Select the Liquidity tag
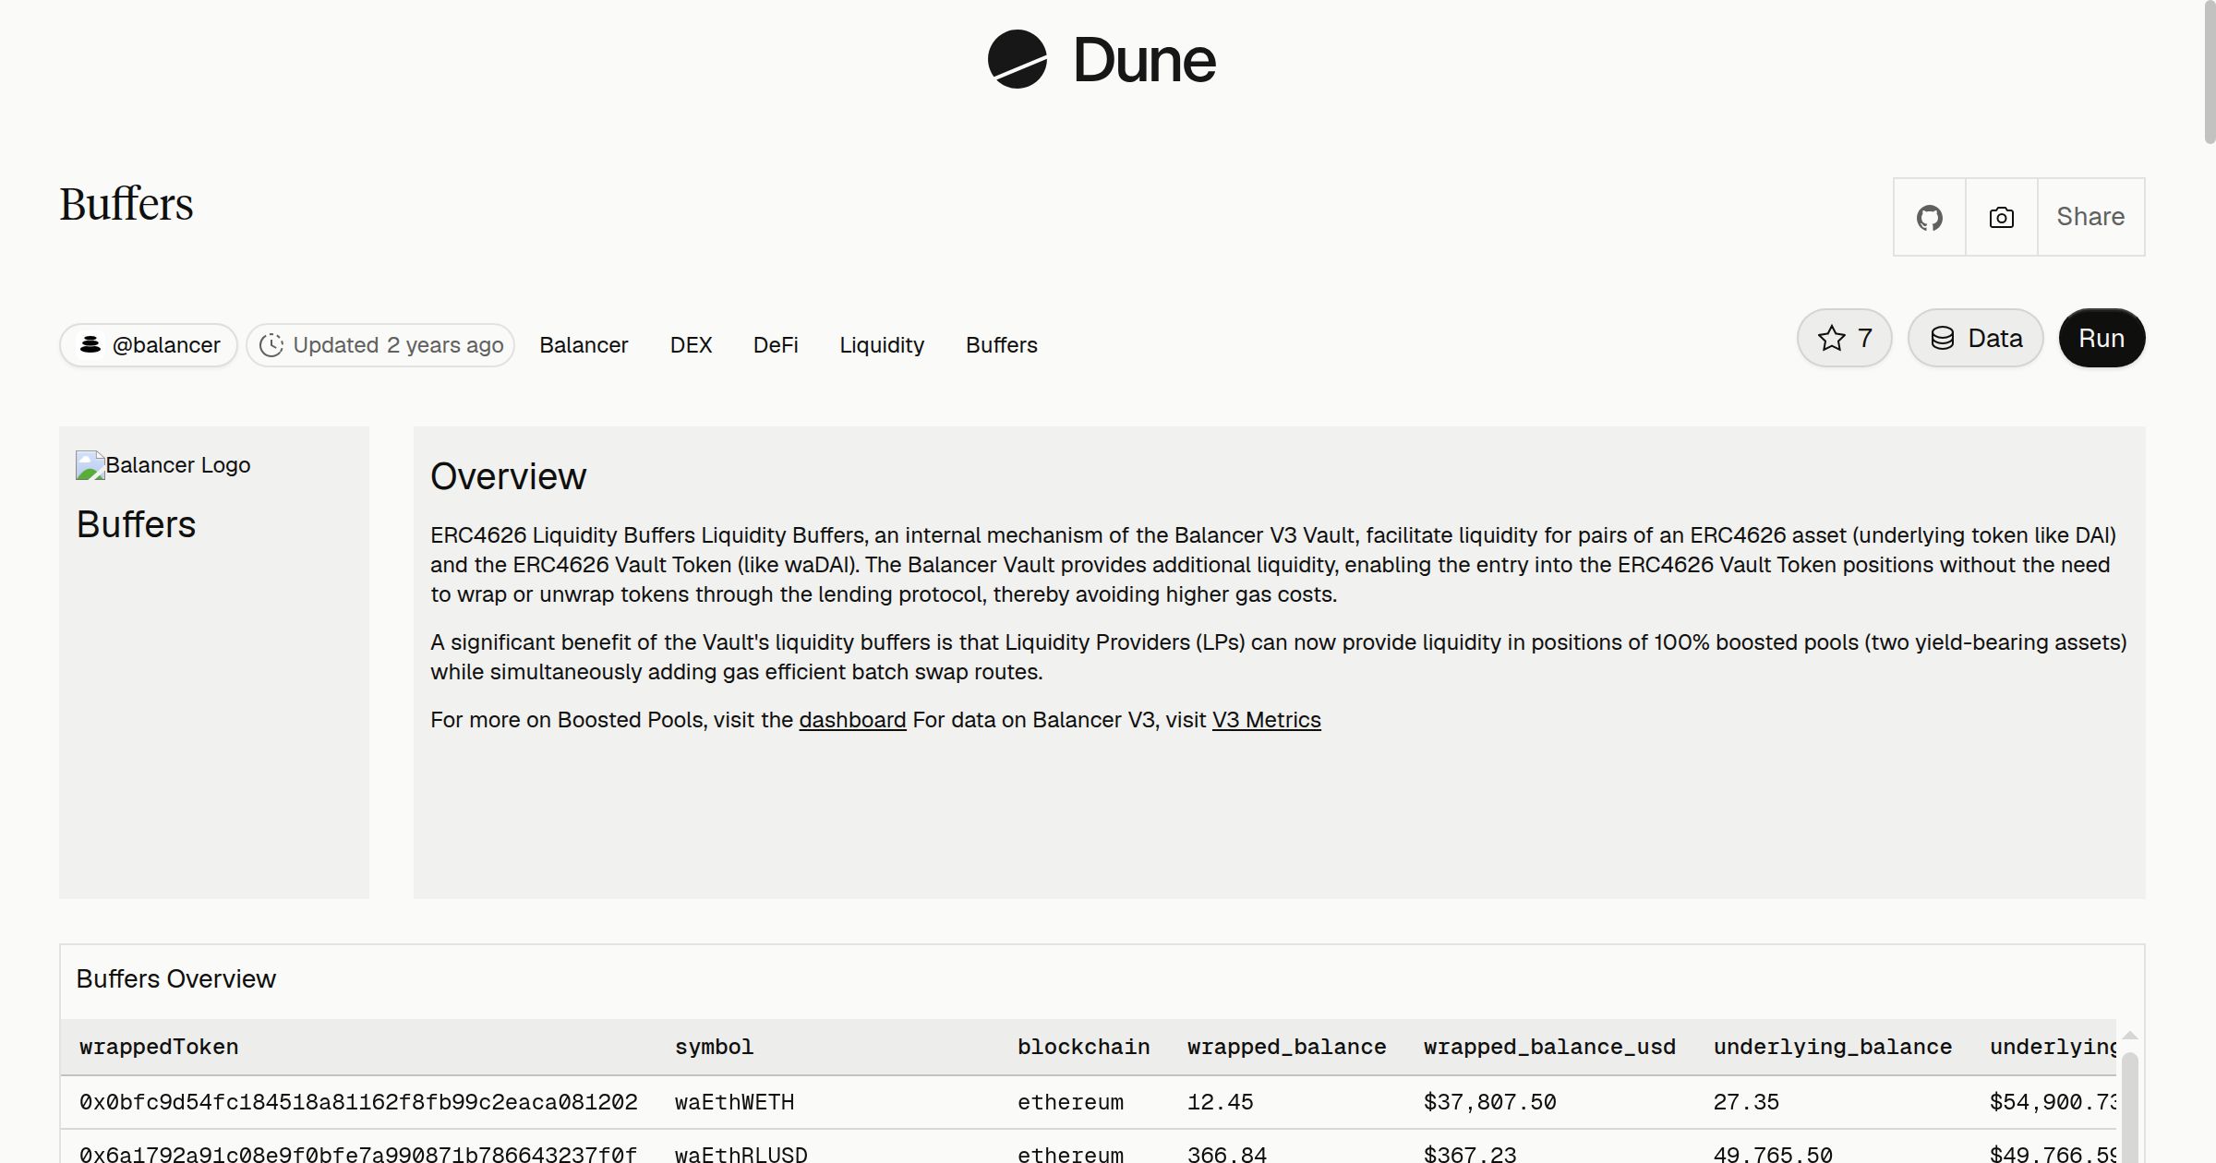Viewport: 2216px width, 1163px height. (x=882, y=345)
